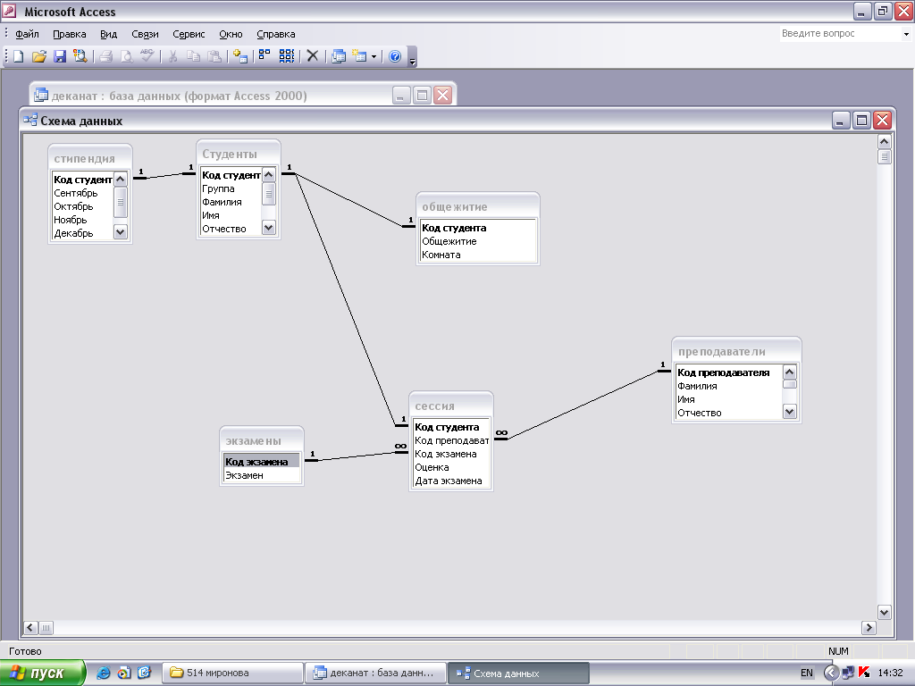
Task: Open the Вид menu
Action: [x=108, y=34]
